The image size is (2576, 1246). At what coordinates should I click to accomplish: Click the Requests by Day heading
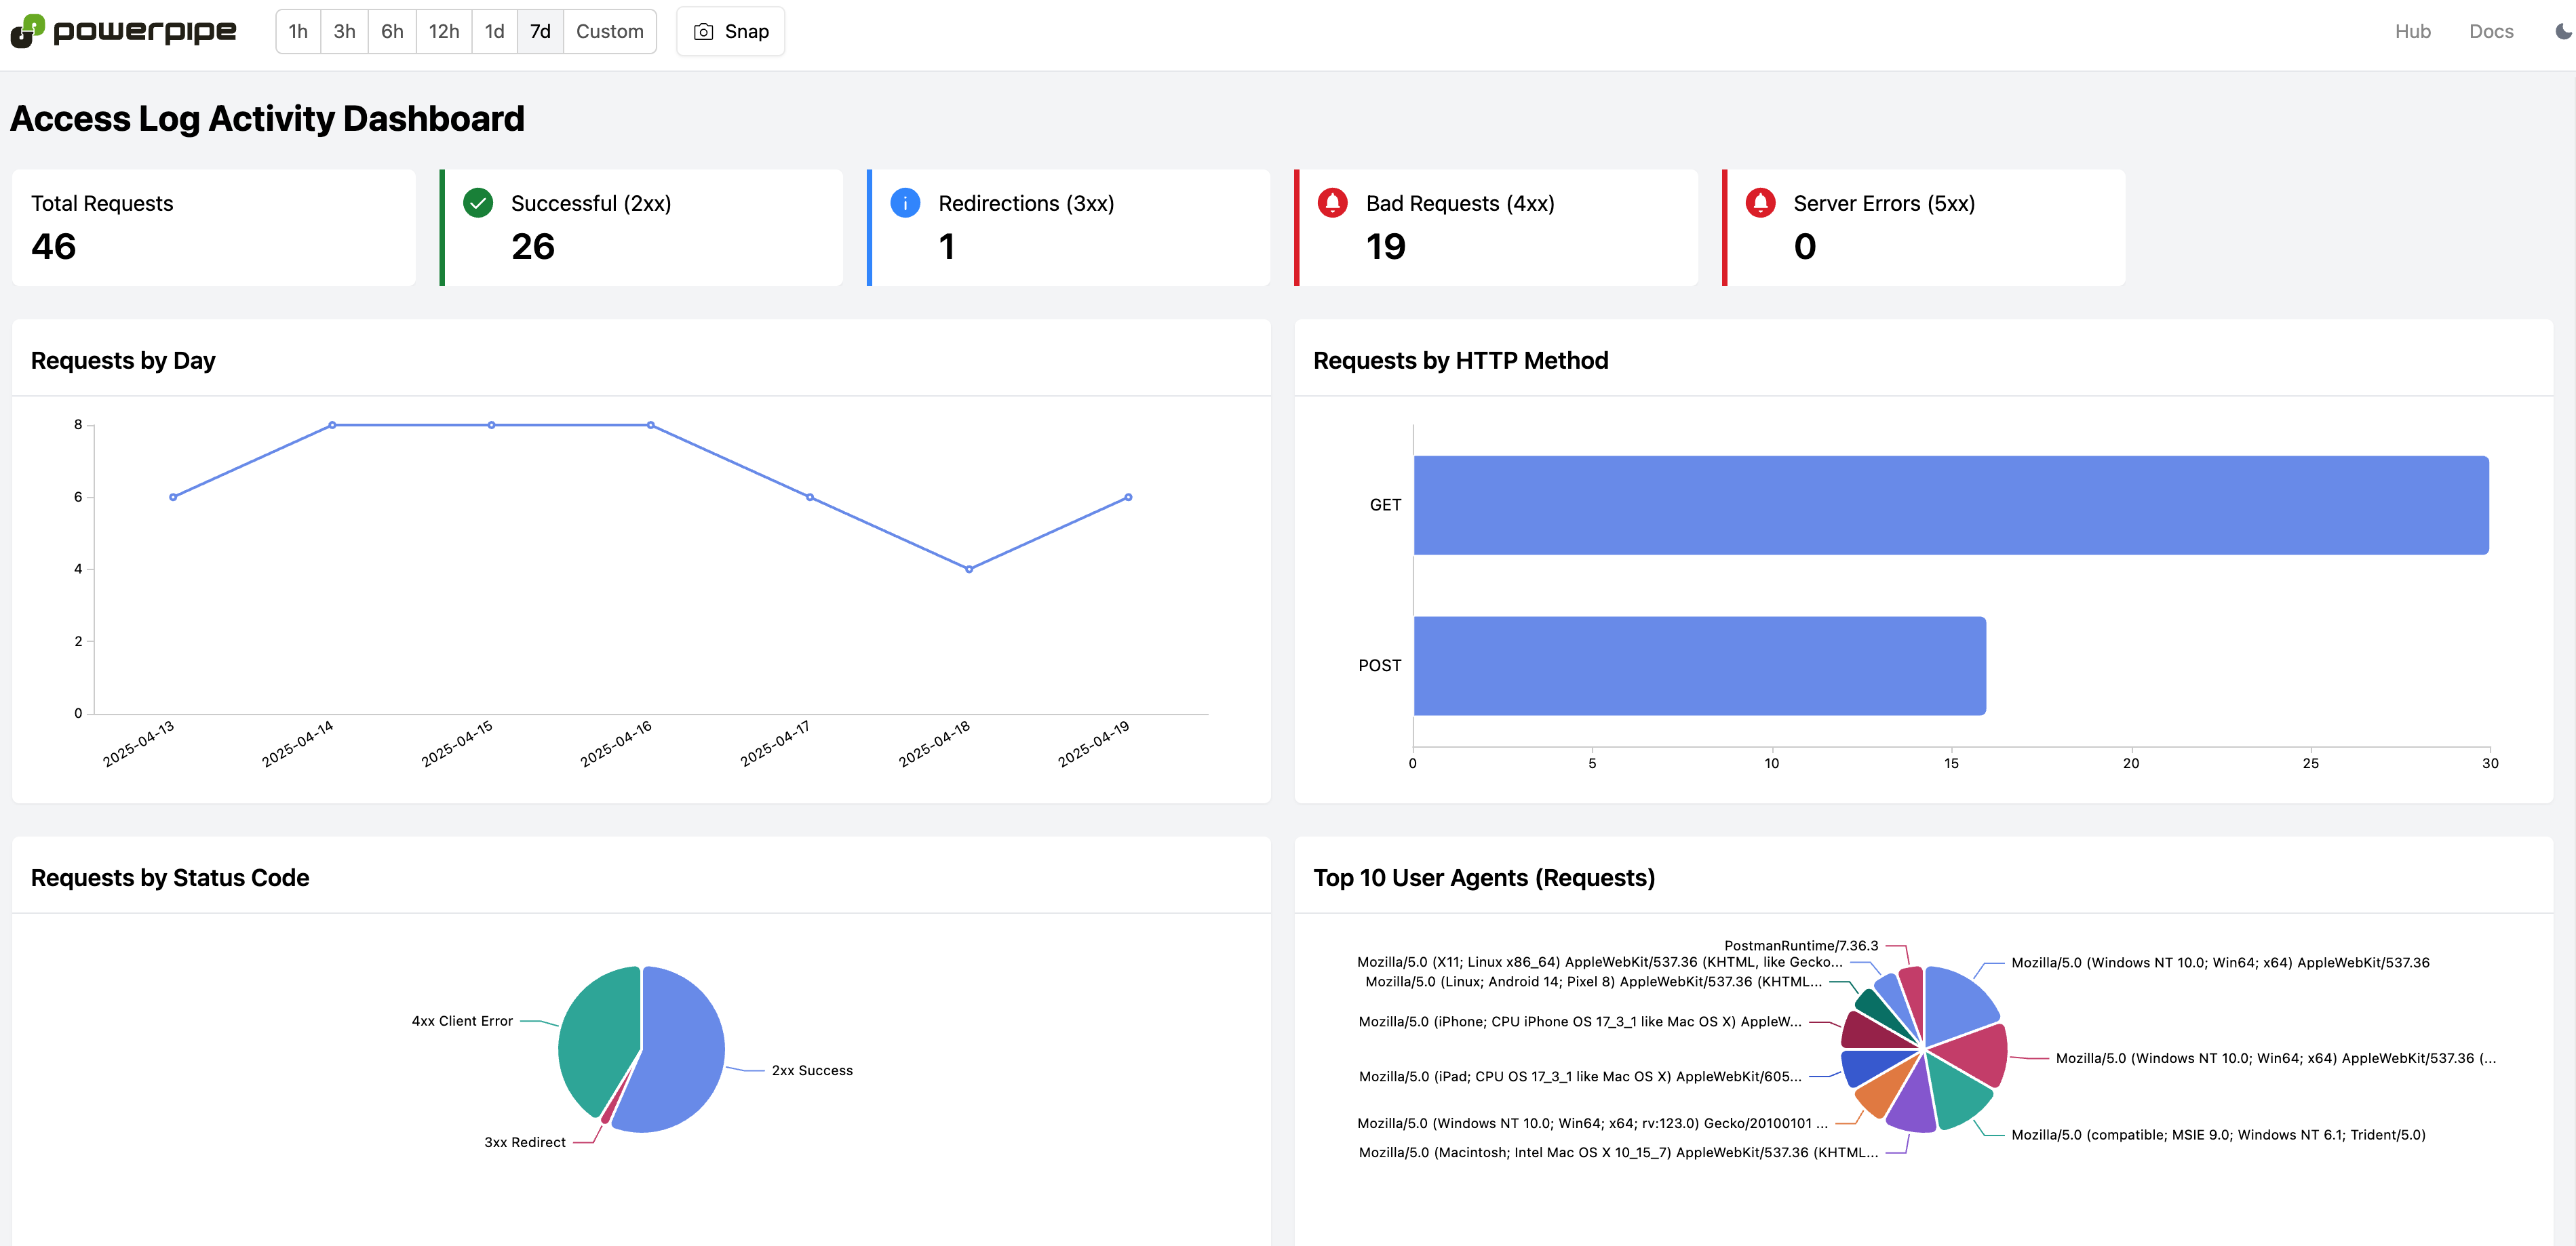[x=123, y=361]
